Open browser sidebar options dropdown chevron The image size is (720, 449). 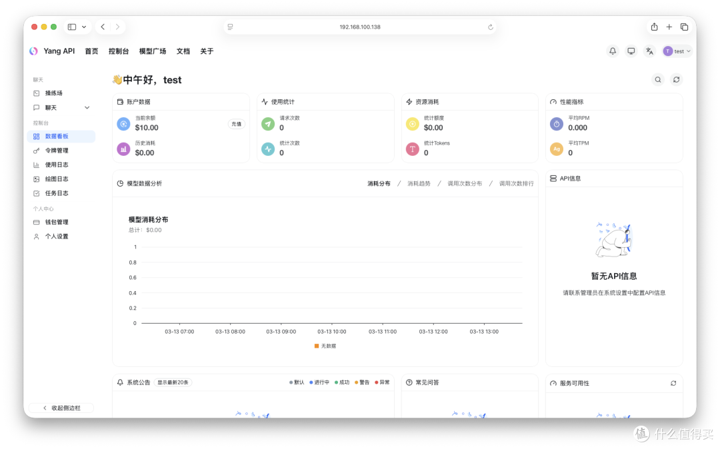(x=84, y=27)
